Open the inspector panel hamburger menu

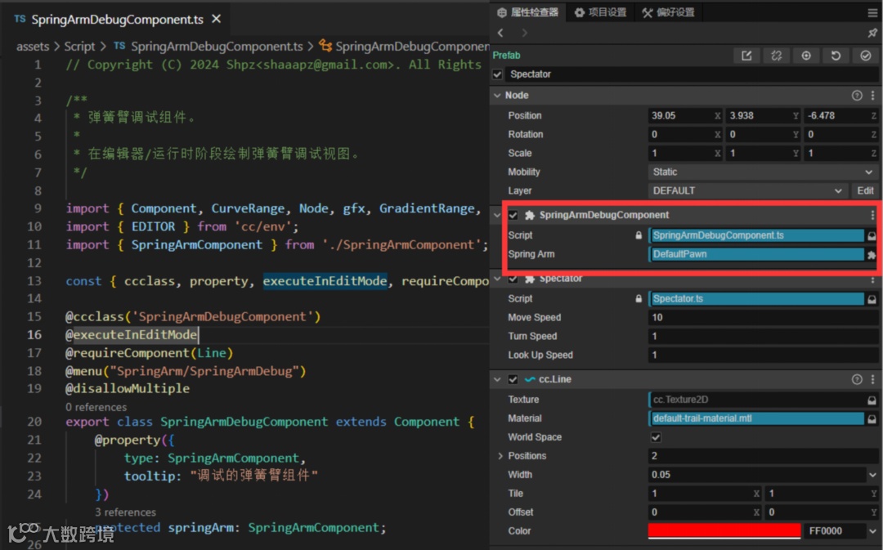click(x=872, y=12)
